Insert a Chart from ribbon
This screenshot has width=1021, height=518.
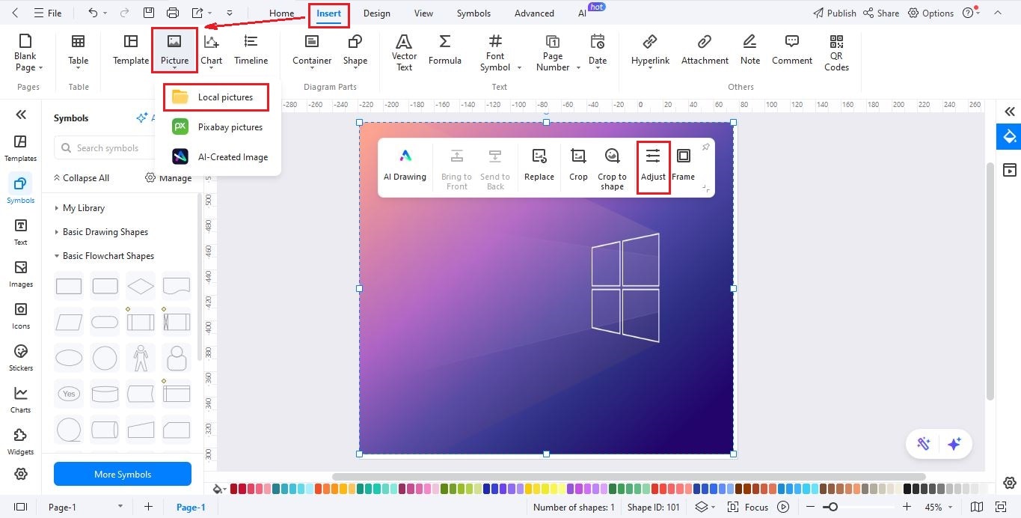[x=211, y=52]
